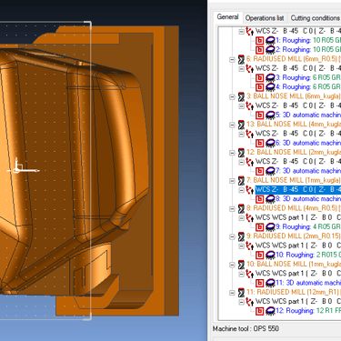Click the WCS axis icon under 8: RADIUSED MILL 4mm

[250, 218]
